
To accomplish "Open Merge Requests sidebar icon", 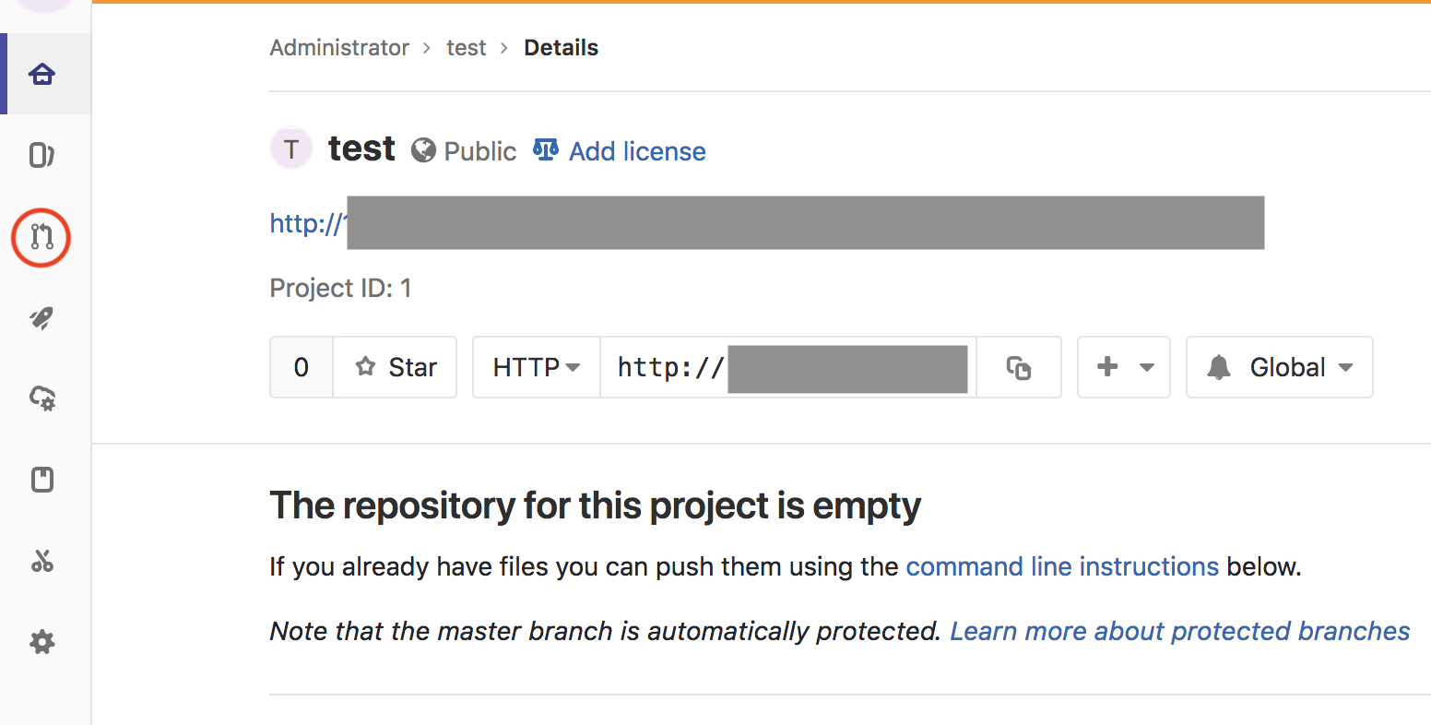I will coord(41,237).
